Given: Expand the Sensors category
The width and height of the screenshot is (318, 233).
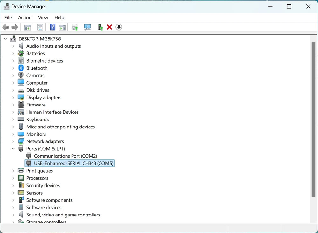Looking at the screenshot, I should [13, 193].
